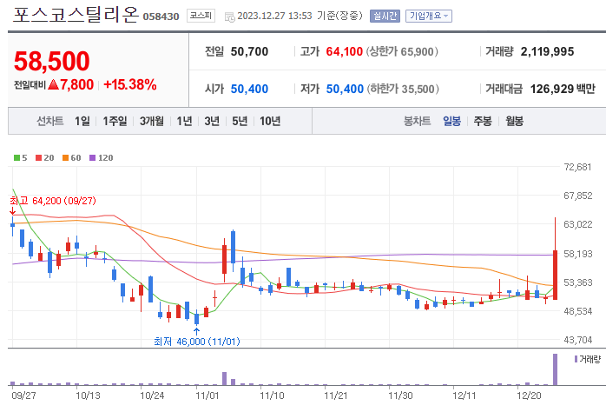Select the 5년 line chart tab
Image resolution: width=606 pixels, height=412 pixels.
(x=240, y=121)
